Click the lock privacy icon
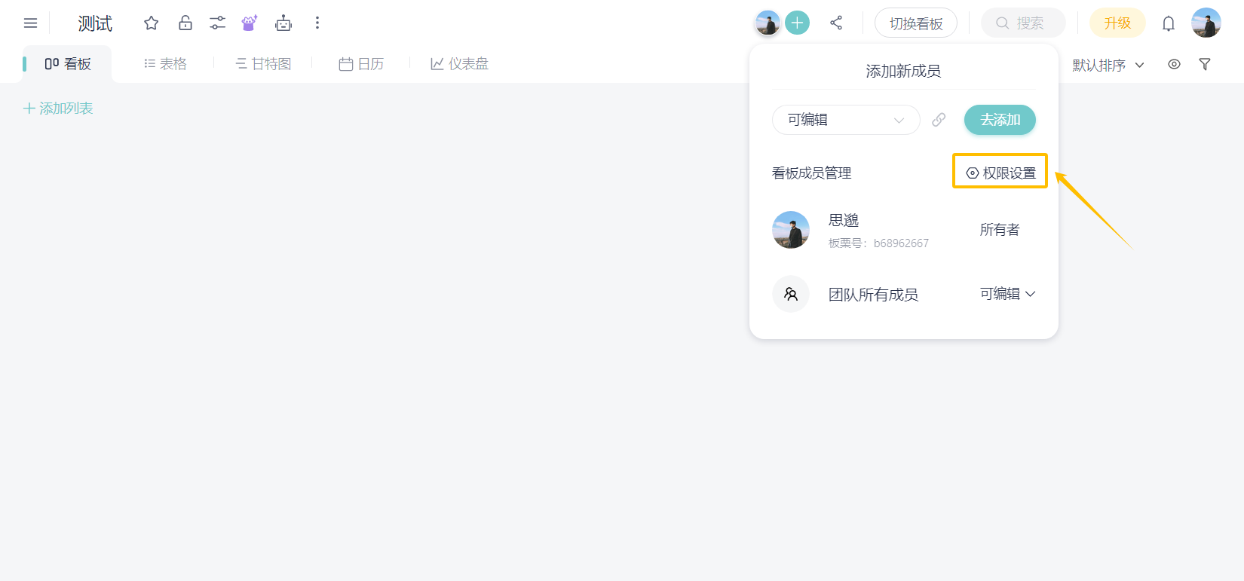This screenshot has height=581, width=1244. click(x=185, y=23)
